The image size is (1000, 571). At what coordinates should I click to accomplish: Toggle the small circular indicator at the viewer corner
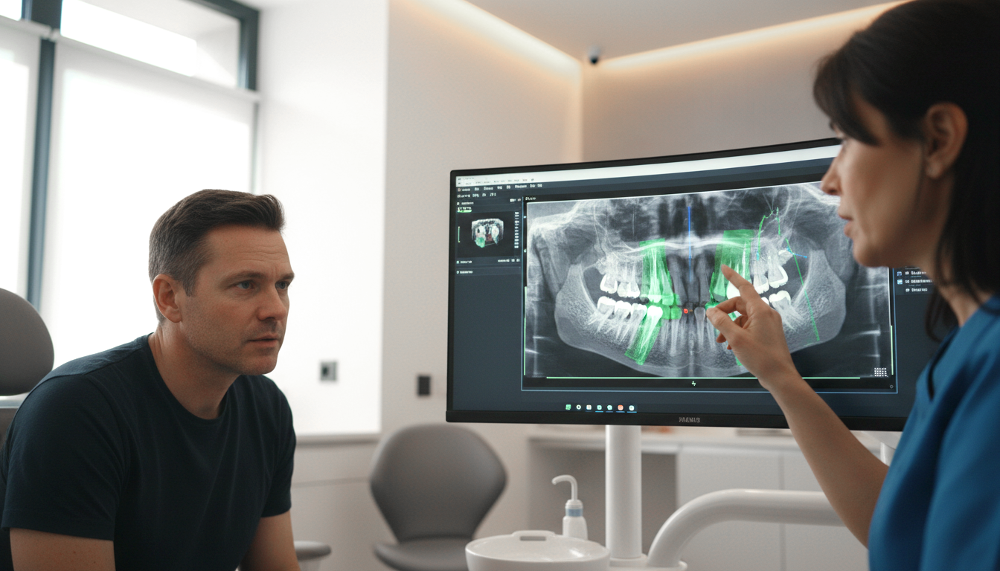(891, 387)
